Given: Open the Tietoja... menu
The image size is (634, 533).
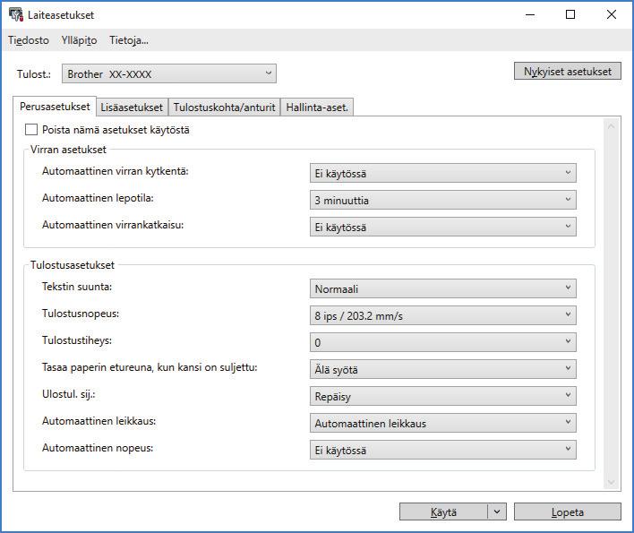Looking at the screenshot, I should point(129,40).
